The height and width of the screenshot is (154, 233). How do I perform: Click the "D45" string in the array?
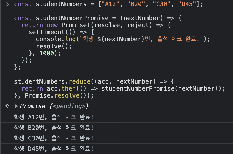187,4
